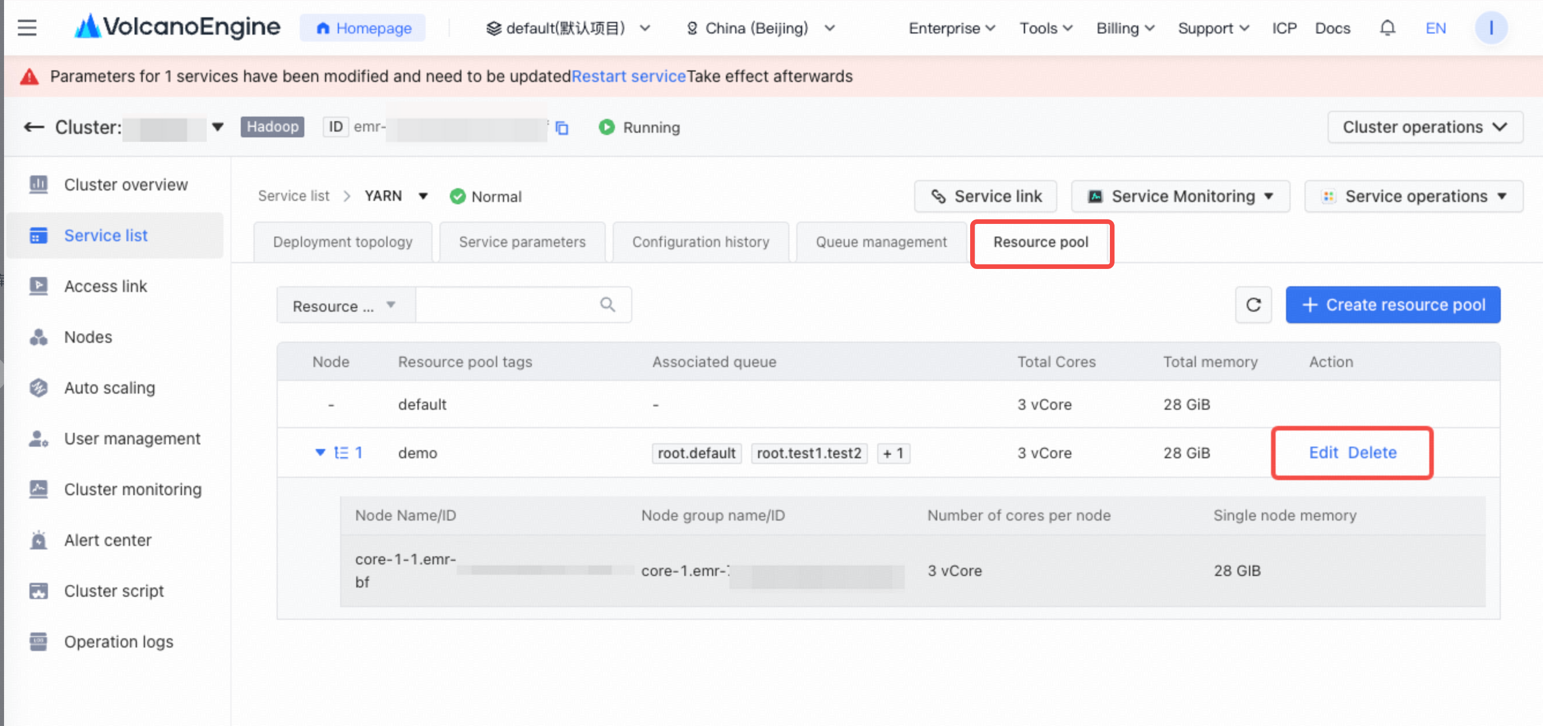Open Access link in sidebar
This screenshot has height=726, width=1543.
click(x=114, y=286)
